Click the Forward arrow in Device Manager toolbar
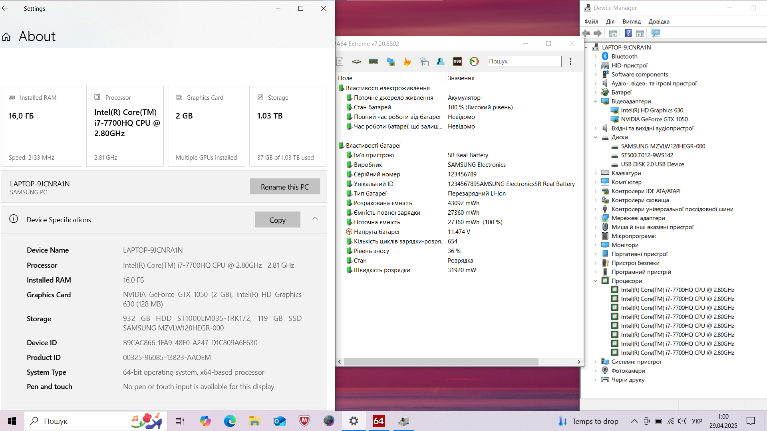767x431 pixels. pos(598,34)
